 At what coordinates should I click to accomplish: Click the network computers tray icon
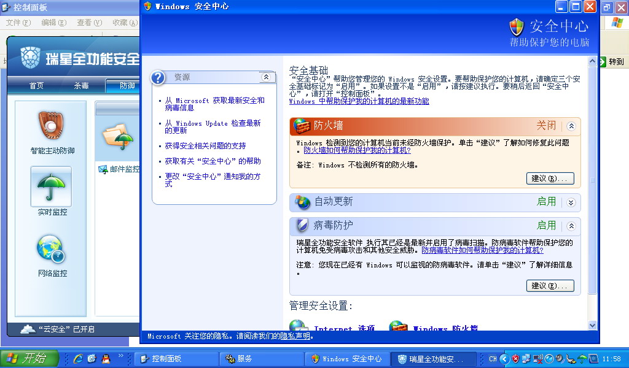coord(526,359)
